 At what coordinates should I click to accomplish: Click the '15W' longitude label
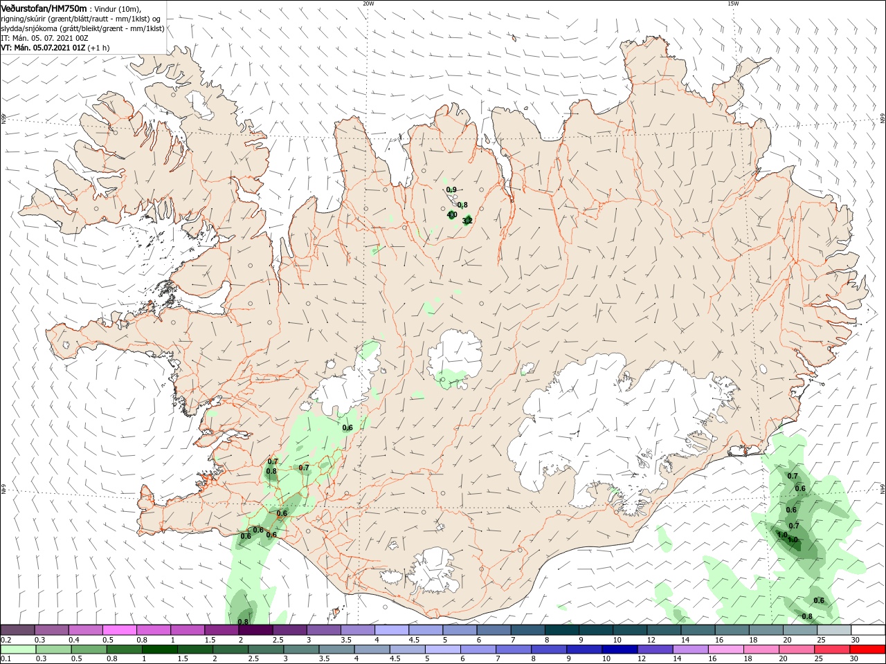point(733,3)
